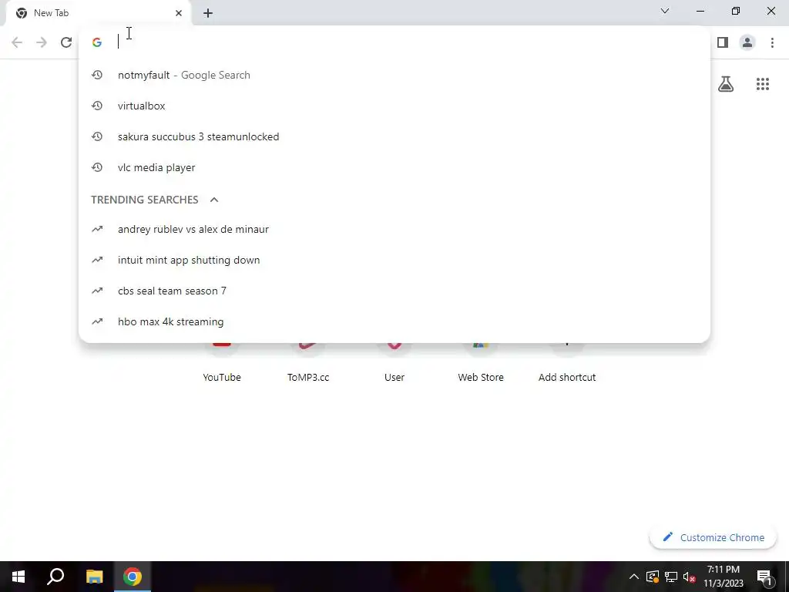The image size is (789, 592).
Task: Open File Explorer from taskbar
Action: (x=94, y=577)
